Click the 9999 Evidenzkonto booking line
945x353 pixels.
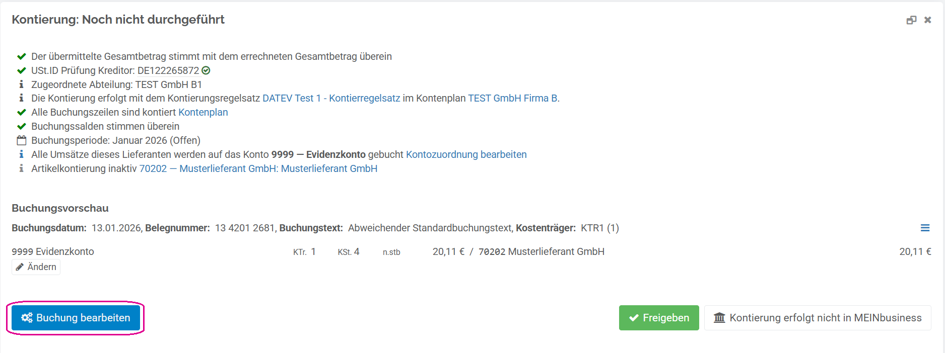(53, 251)
